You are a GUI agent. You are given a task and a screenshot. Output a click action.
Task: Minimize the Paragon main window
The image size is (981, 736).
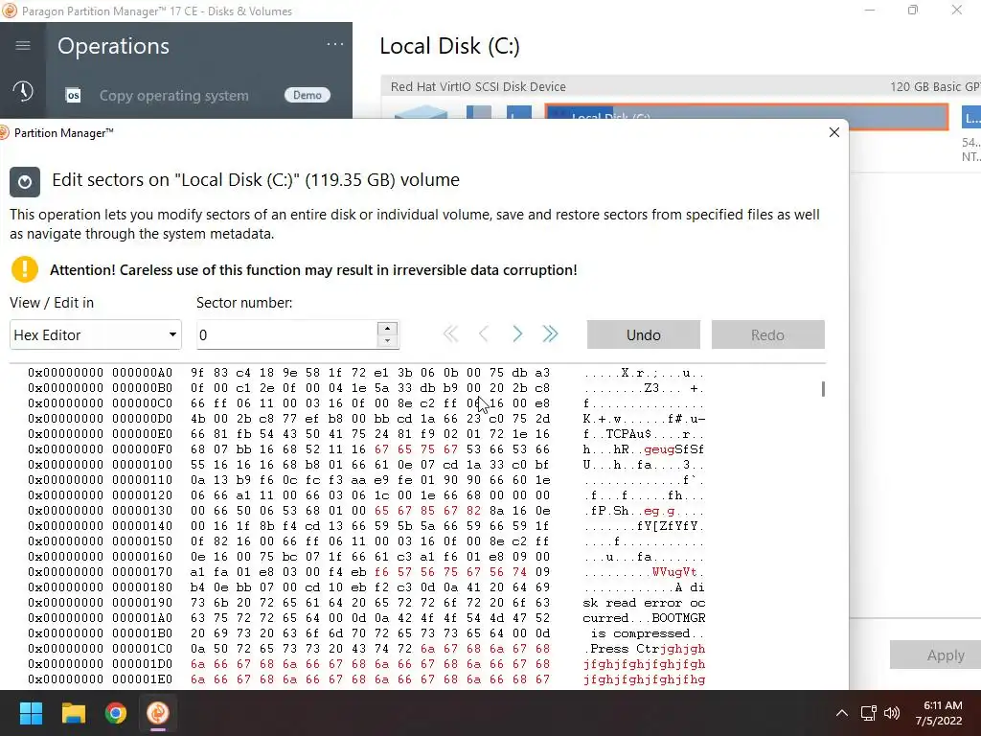click(x=870, y=10)
